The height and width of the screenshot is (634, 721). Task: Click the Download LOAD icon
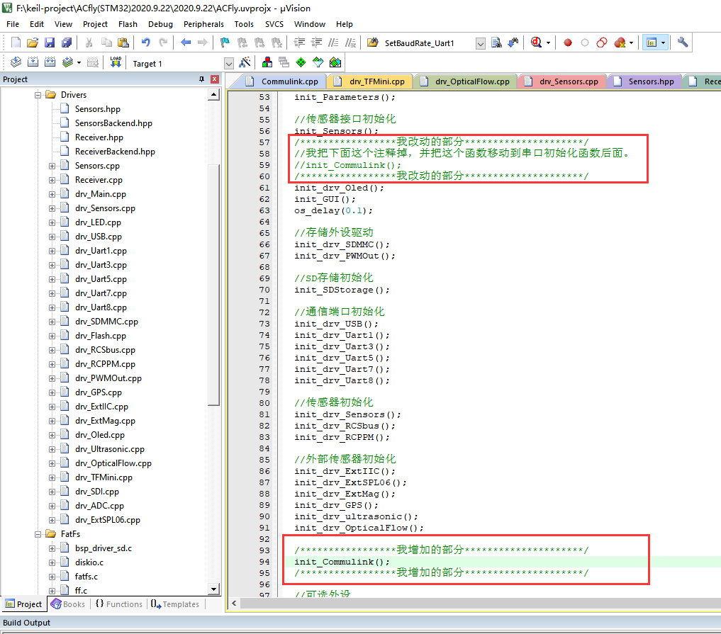pyautogui.click(x=116, y=62)
